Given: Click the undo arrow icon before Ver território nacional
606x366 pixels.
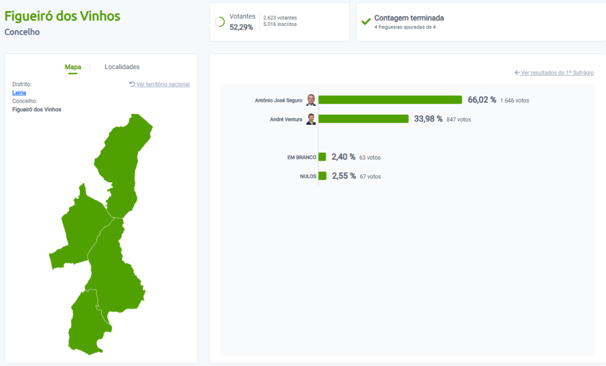Looking at the screenshot, I should click(x=132, y=85).
